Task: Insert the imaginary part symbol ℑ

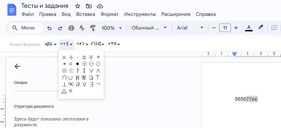Action: 91,78
